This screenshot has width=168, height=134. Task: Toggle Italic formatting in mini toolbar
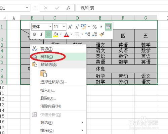(41, 34)
